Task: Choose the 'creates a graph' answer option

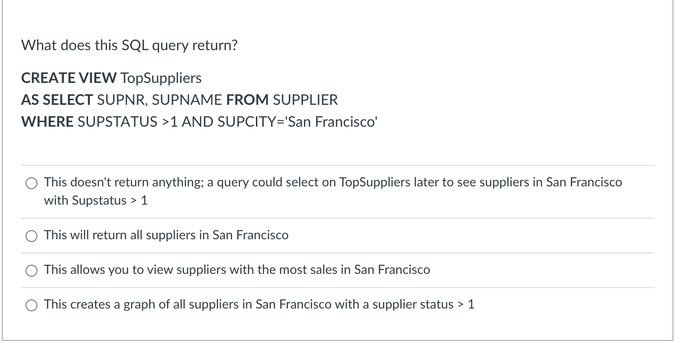Action: (31, 305)
